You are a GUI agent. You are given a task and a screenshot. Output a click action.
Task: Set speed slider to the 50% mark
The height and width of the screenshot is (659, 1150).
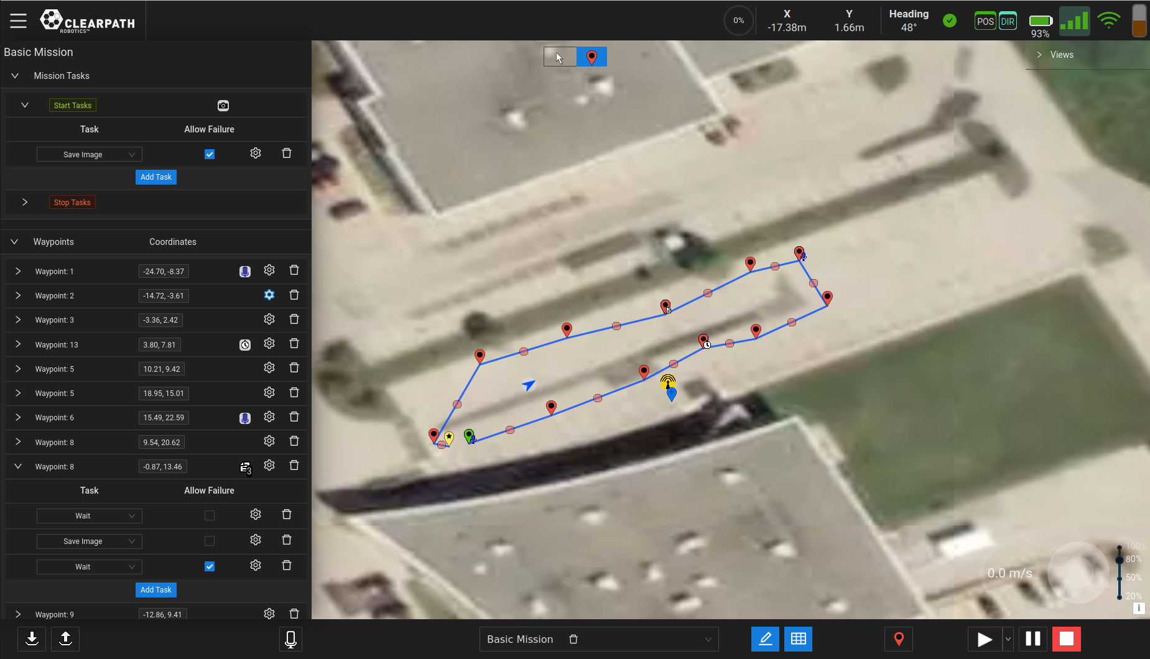pyautogui.click(x=1120, y=578)
